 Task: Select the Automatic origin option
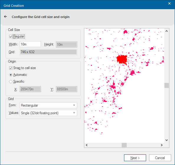pyautogui.click(x=11, y=75)
